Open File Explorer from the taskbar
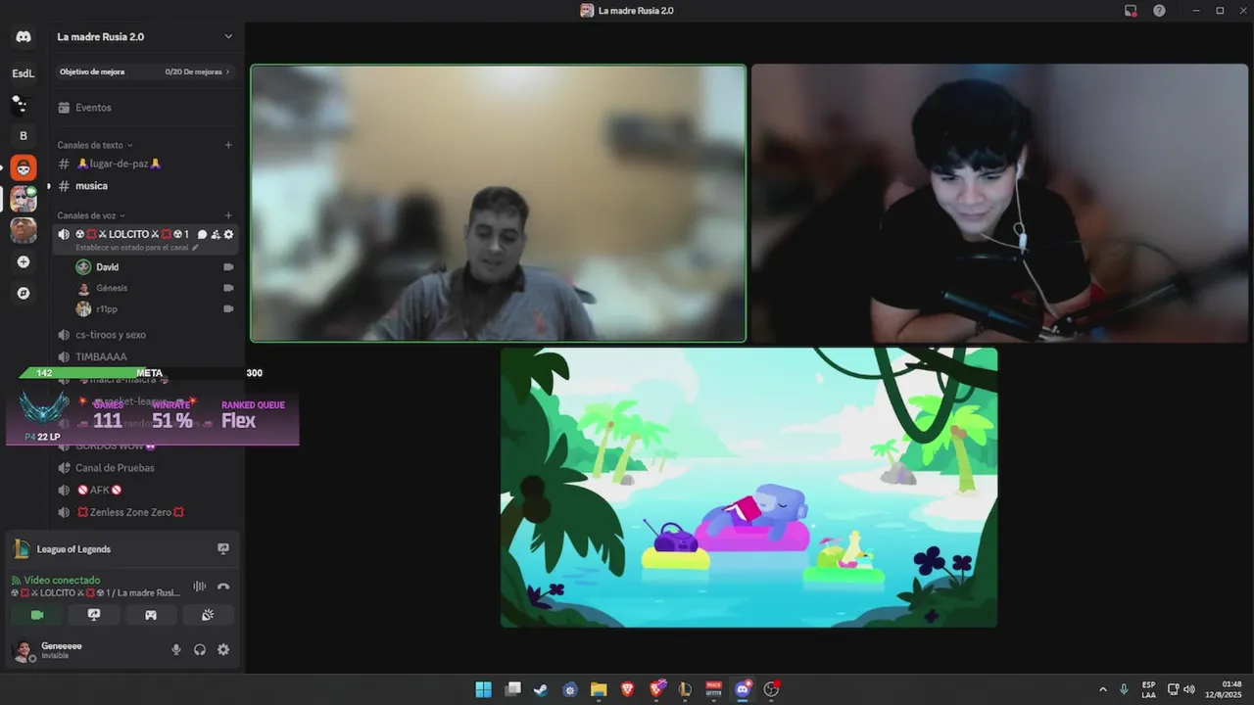Screen dimensions: 1254x705 pyautogui.click(x=599, y=689)
